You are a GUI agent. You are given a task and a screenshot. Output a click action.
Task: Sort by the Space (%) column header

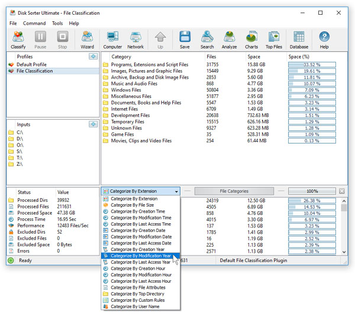pyautogui.click(x=299, y=57)
